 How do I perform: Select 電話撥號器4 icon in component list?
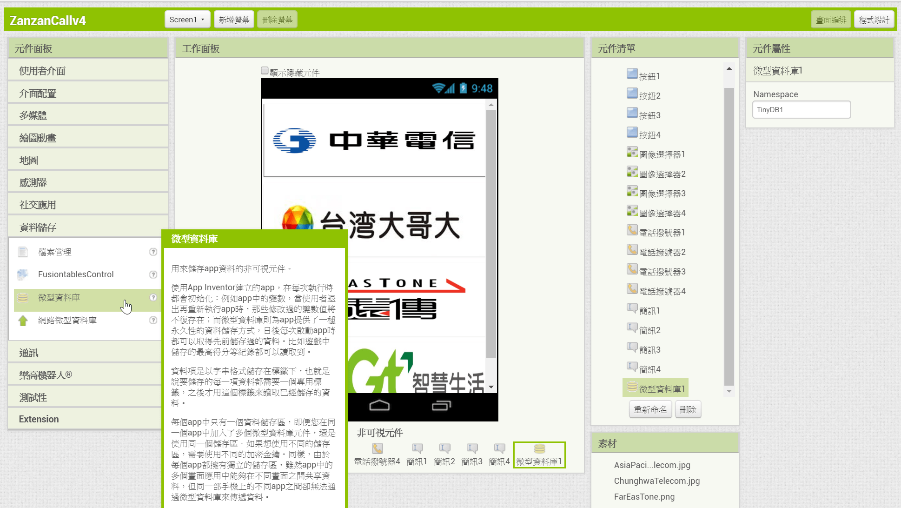click(632, 288)
